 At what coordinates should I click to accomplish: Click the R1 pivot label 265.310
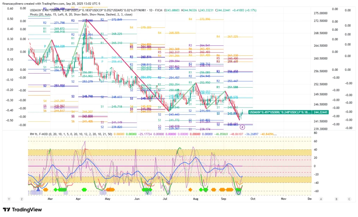coord(117,43)
